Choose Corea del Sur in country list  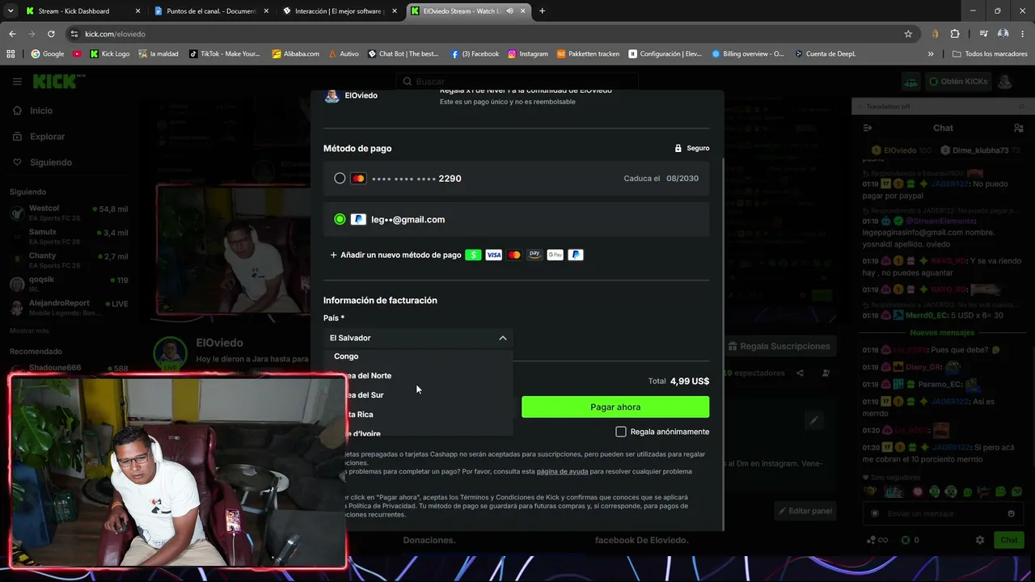pos(418,395)
